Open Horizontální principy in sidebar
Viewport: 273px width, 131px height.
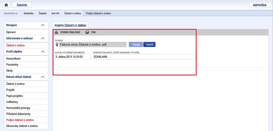[x=26, y=108]
